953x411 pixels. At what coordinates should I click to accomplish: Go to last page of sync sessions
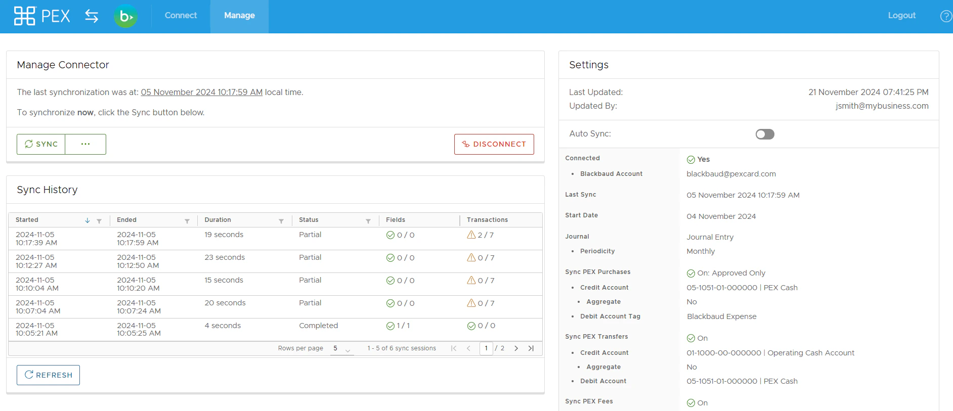click(x=531, y=348)
